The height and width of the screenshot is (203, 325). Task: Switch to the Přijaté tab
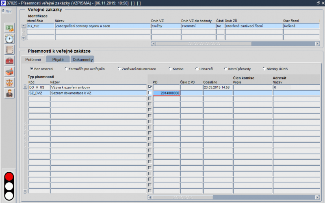tap(58, 60)
